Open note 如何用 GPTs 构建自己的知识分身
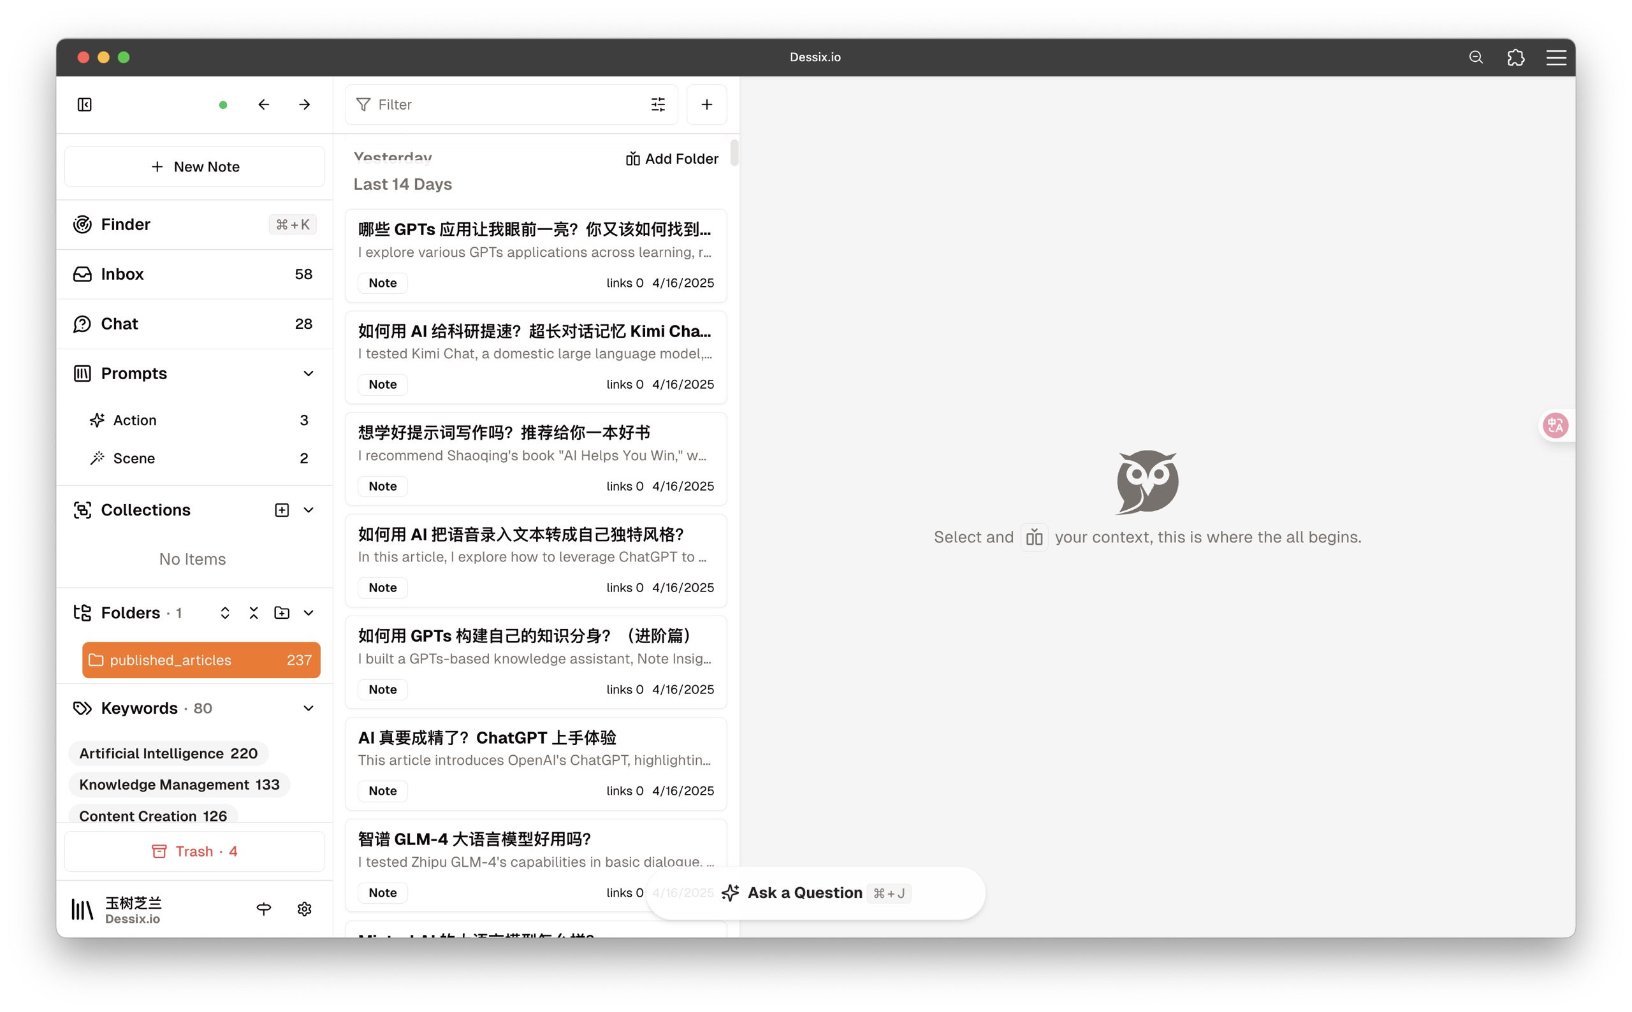The width and height of the screenshot is (1632, 1012). pos(536,663)
